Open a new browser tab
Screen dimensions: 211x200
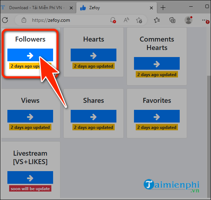(163, 7)
